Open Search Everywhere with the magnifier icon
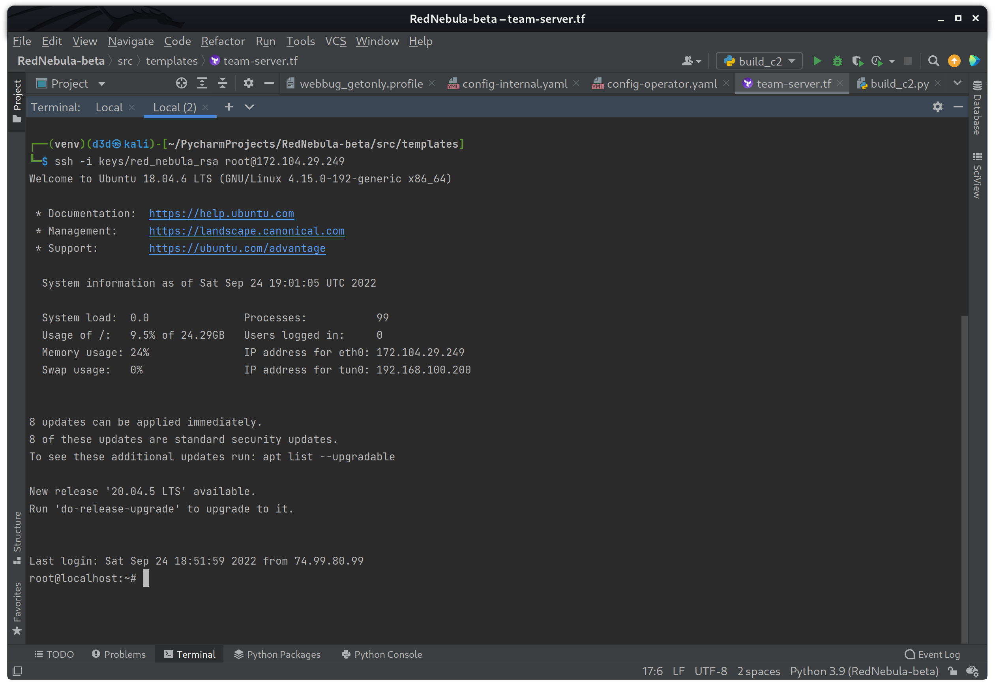The width and height of the screenshot is (995, 687). pos(933,61)
